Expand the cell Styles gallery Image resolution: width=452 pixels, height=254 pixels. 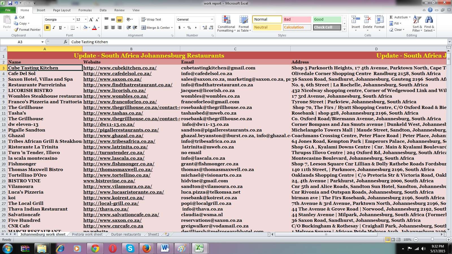tap(344, 29)
